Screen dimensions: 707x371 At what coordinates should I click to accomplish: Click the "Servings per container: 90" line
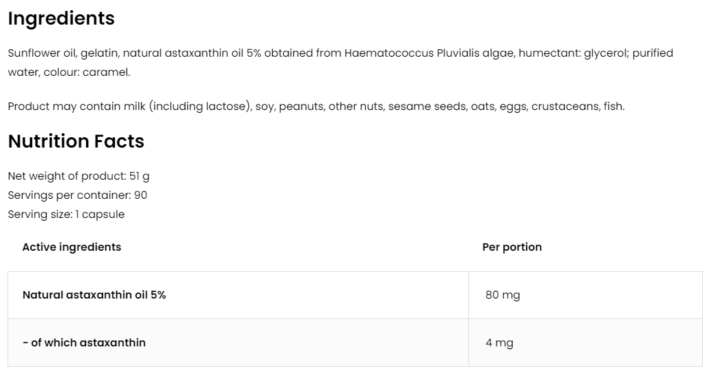77,195
